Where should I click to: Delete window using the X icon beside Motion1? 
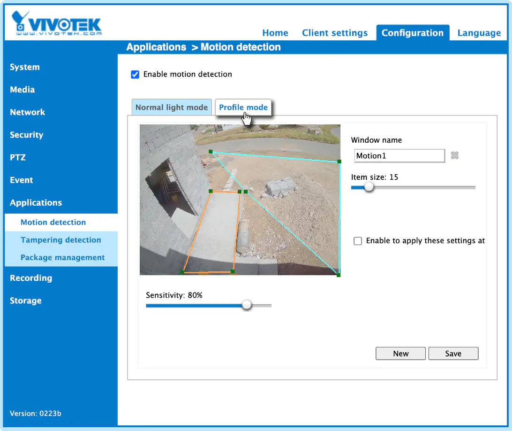(454, 155)
